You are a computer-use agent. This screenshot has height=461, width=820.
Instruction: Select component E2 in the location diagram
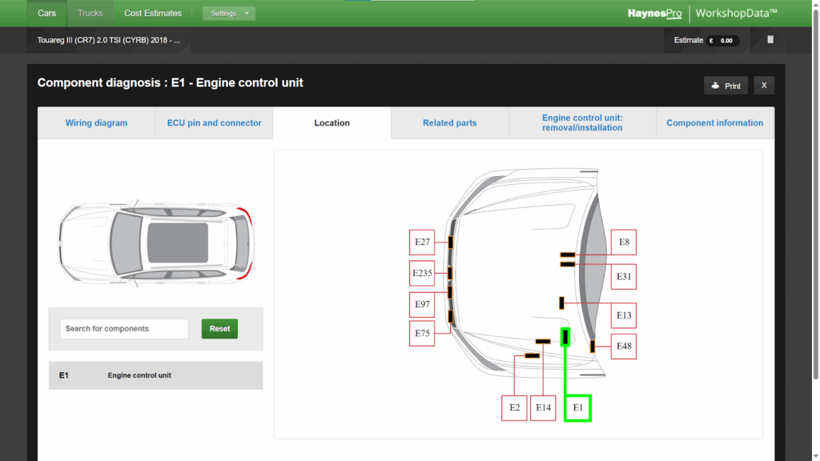pos(514,407)
